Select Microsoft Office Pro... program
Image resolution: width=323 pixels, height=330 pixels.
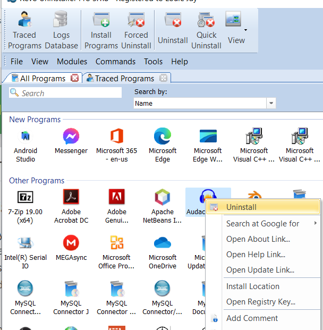tap(116, 252)
